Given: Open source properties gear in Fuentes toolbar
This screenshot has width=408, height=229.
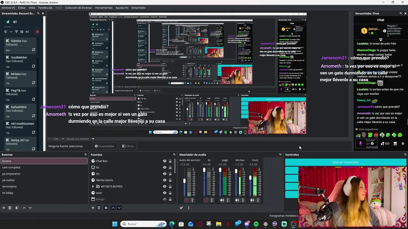Looking at the screenshot, I should (x=106, y=208).
